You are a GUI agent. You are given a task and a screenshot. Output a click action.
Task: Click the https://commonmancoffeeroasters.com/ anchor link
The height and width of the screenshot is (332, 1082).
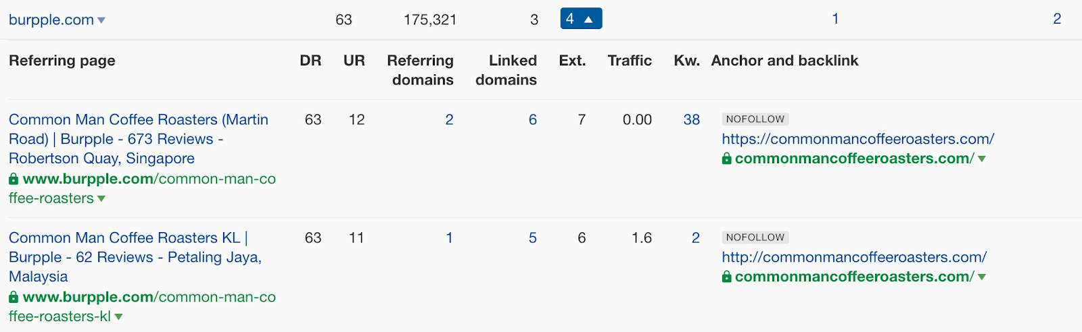857,139
